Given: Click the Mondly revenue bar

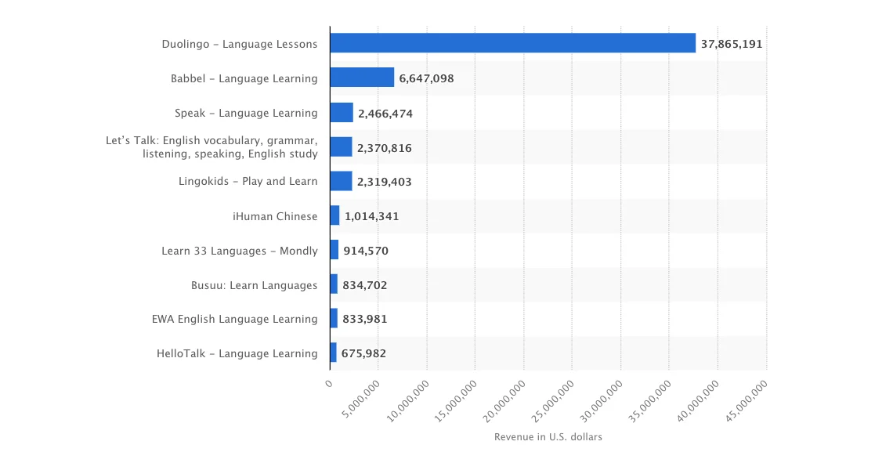Looking at the screenshot, I should pos(334,250).
